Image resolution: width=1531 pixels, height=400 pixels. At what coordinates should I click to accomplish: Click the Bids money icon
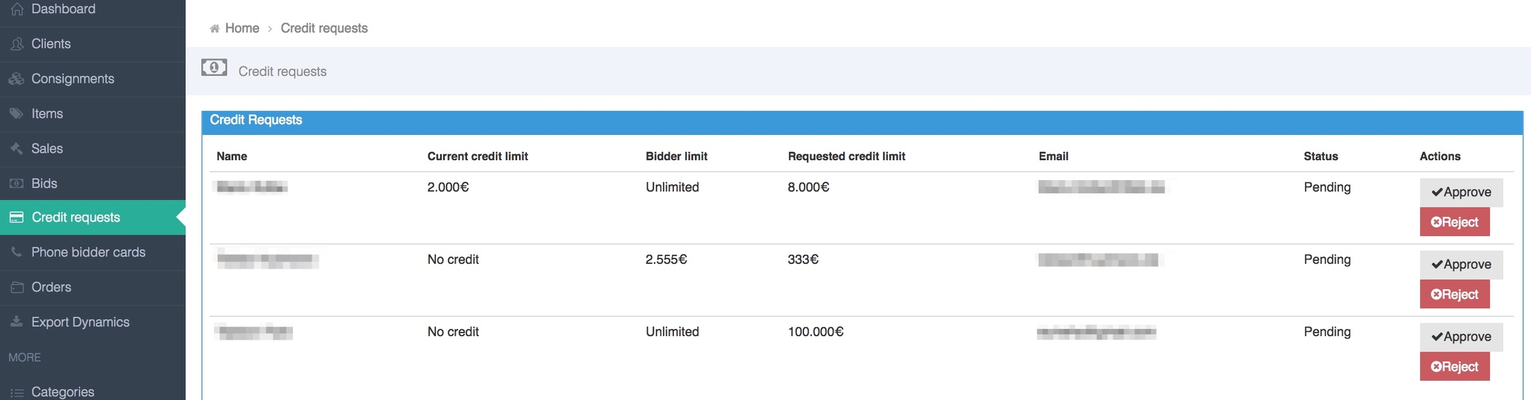coord(17,183)
